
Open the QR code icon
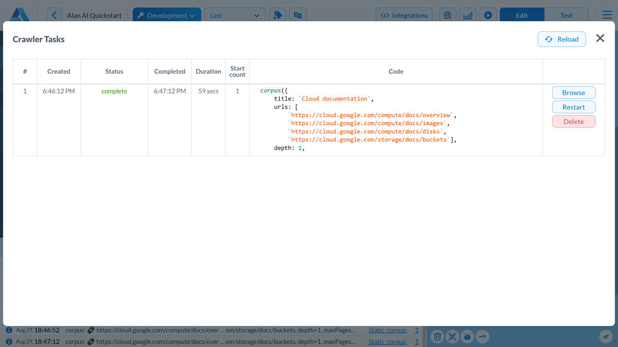pyautogui.click(x=452, y=337)
